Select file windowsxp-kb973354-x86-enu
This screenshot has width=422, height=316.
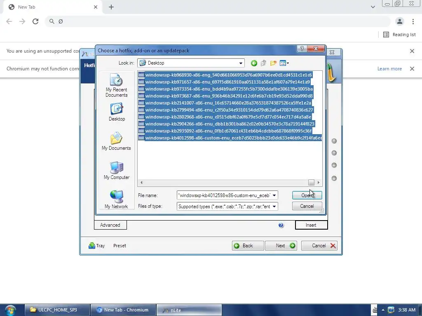225,89
